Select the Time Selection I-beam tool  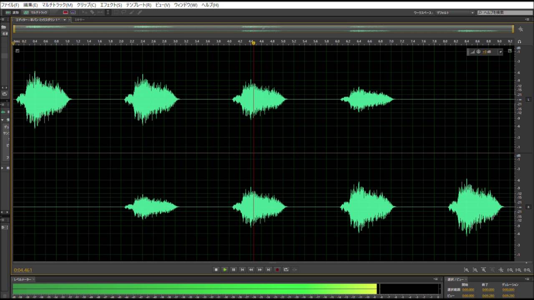(x=108, y=12)
